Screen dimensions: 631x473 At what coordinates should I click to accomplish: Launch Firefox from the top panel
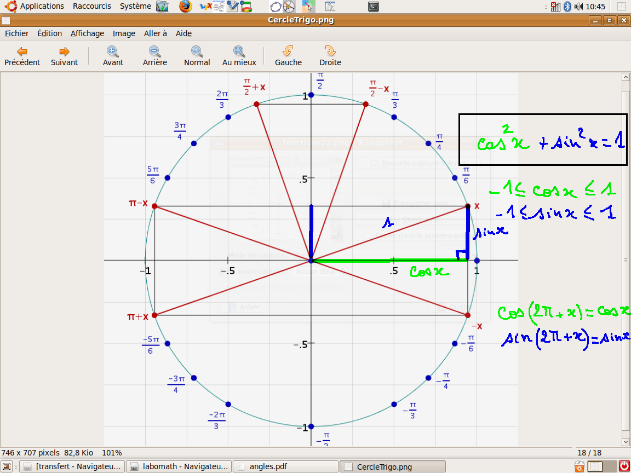(x=186, y=7)
